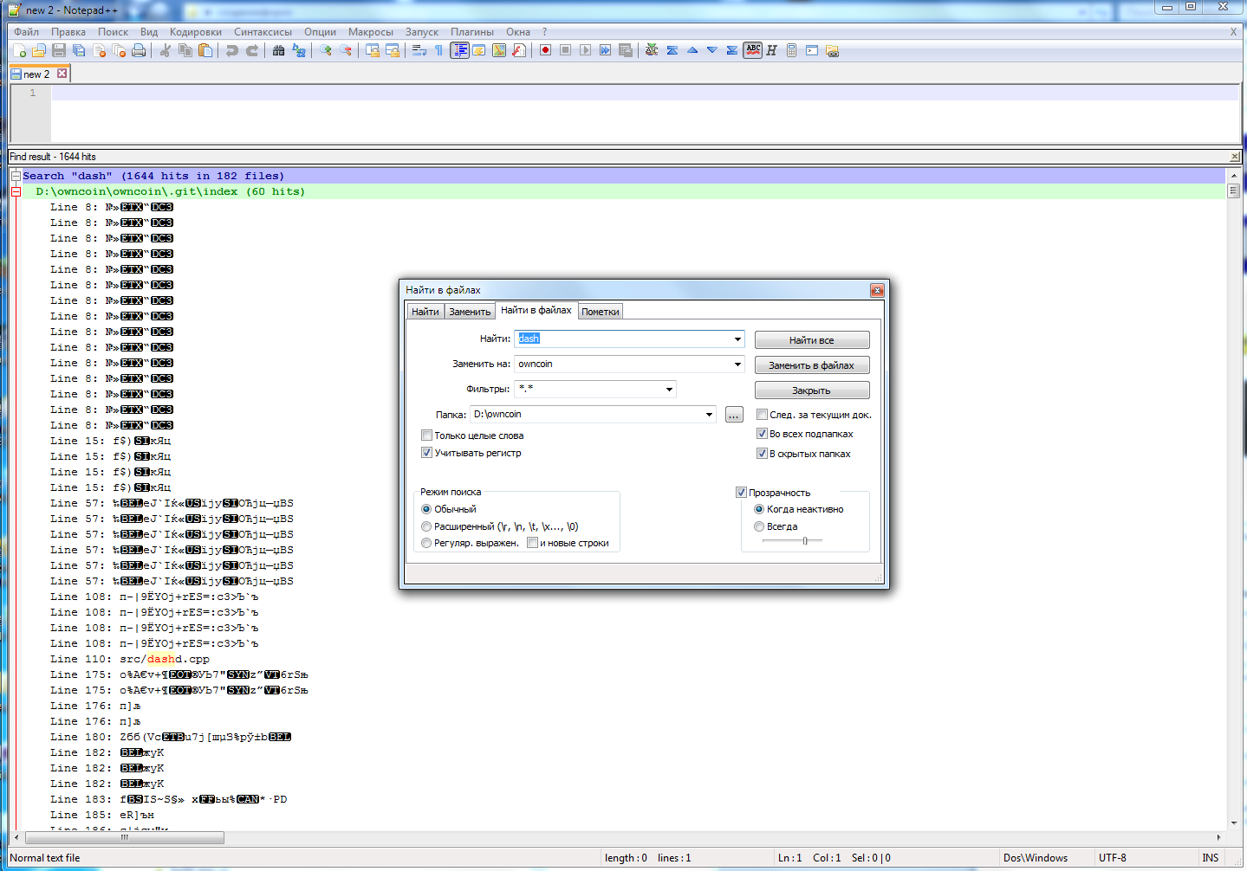1247x871 pixels.
Task: Start macro recording with red circle icon
Action: pos(545,51)
